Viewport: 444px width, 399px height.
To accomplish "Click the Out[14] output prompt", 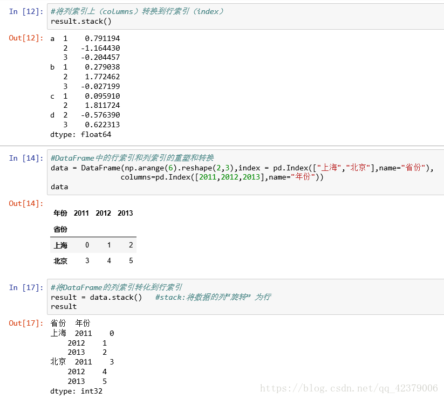I will pyautogui.click(x=26, y=203).
